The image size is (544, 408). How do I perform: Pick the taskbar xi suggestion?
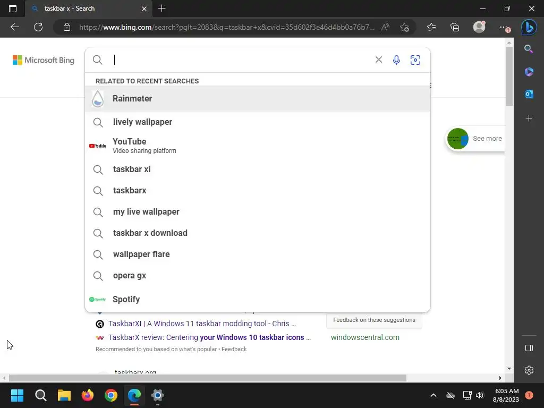[258, 169]
